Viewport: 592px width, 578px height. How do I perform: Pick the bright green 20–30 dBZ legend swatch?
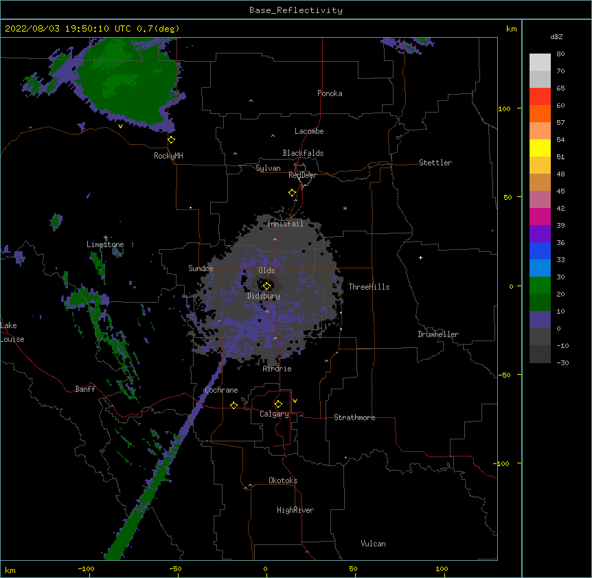click(540, 286)
